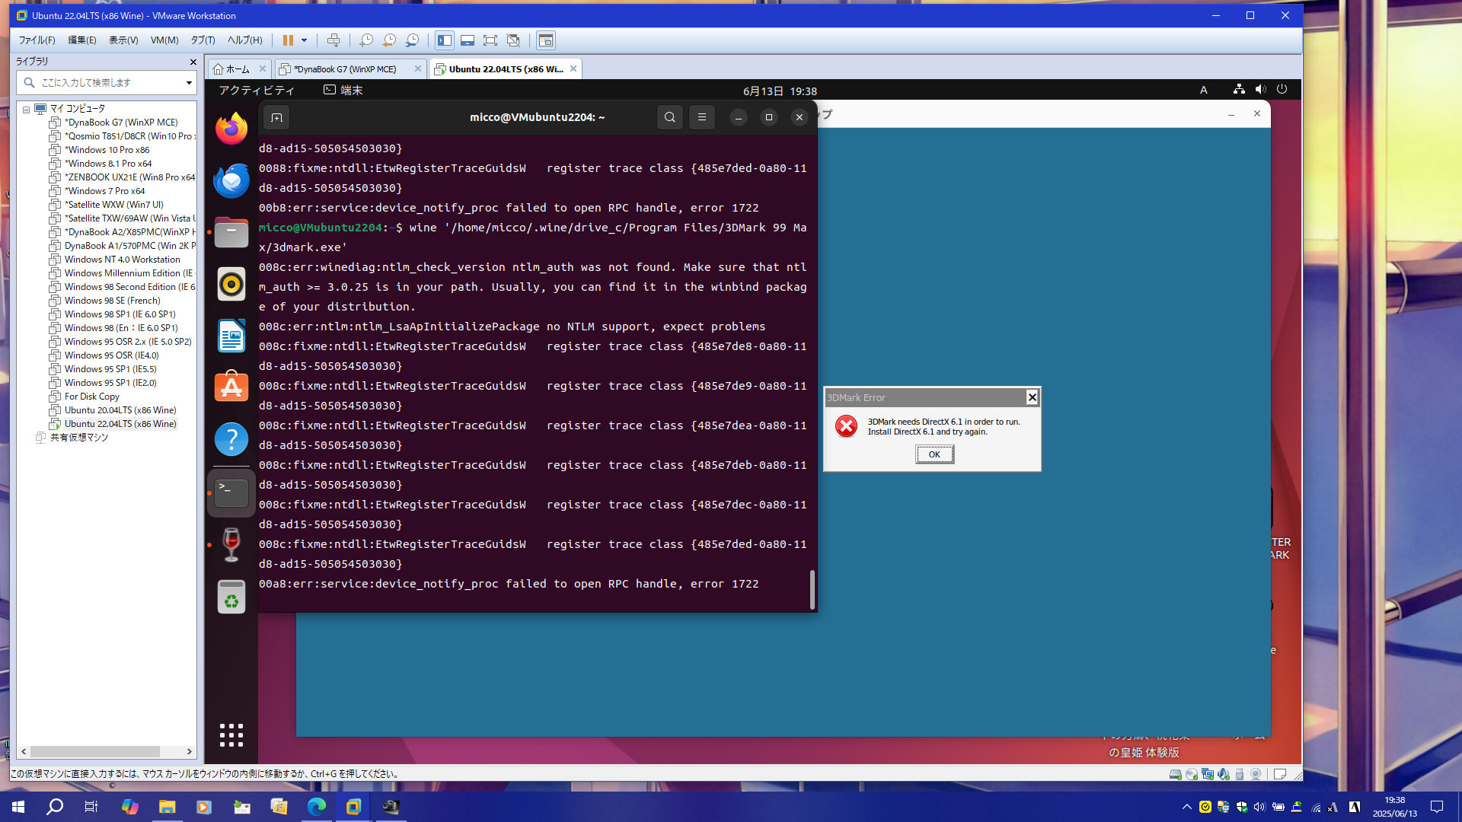The height and width of the screenshot is (822, 1462).
Task: Launch Firefox from the Ubuntu dock
Action: pos(231,129)
